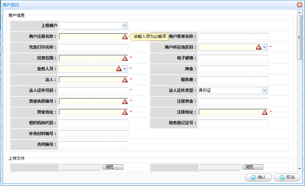Click the 确认 button
This screenshot has width=305, height=186.
pos(258,178)
